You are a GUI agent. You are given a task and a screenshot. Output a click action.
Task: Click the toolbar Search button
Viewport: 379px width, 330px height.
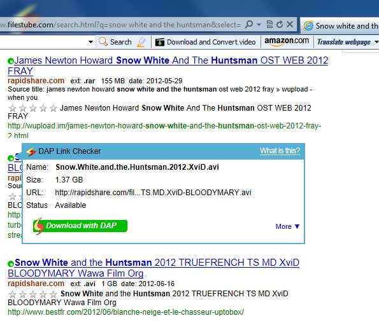[x=115, y=42]
